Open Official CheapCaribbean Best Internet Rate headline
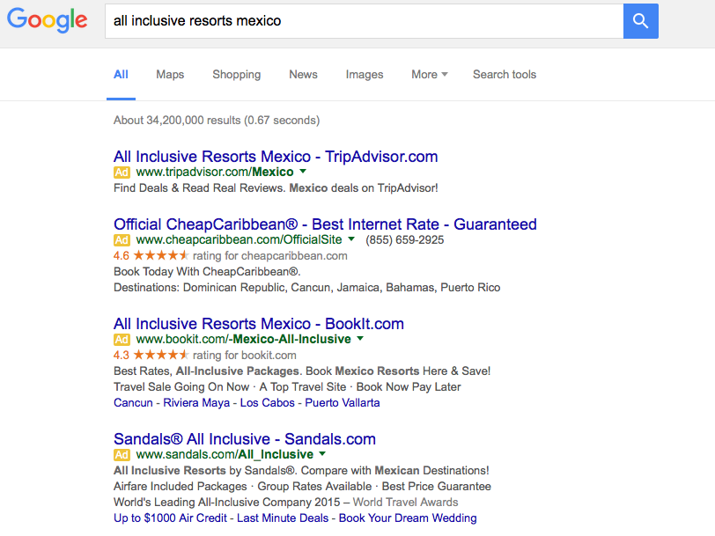Screen dimensions: 715x536 325,224
